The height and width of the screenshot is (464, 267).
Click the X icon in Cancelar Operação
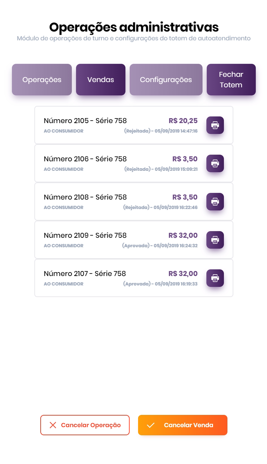pyautogui.click(x=53, y=425)
